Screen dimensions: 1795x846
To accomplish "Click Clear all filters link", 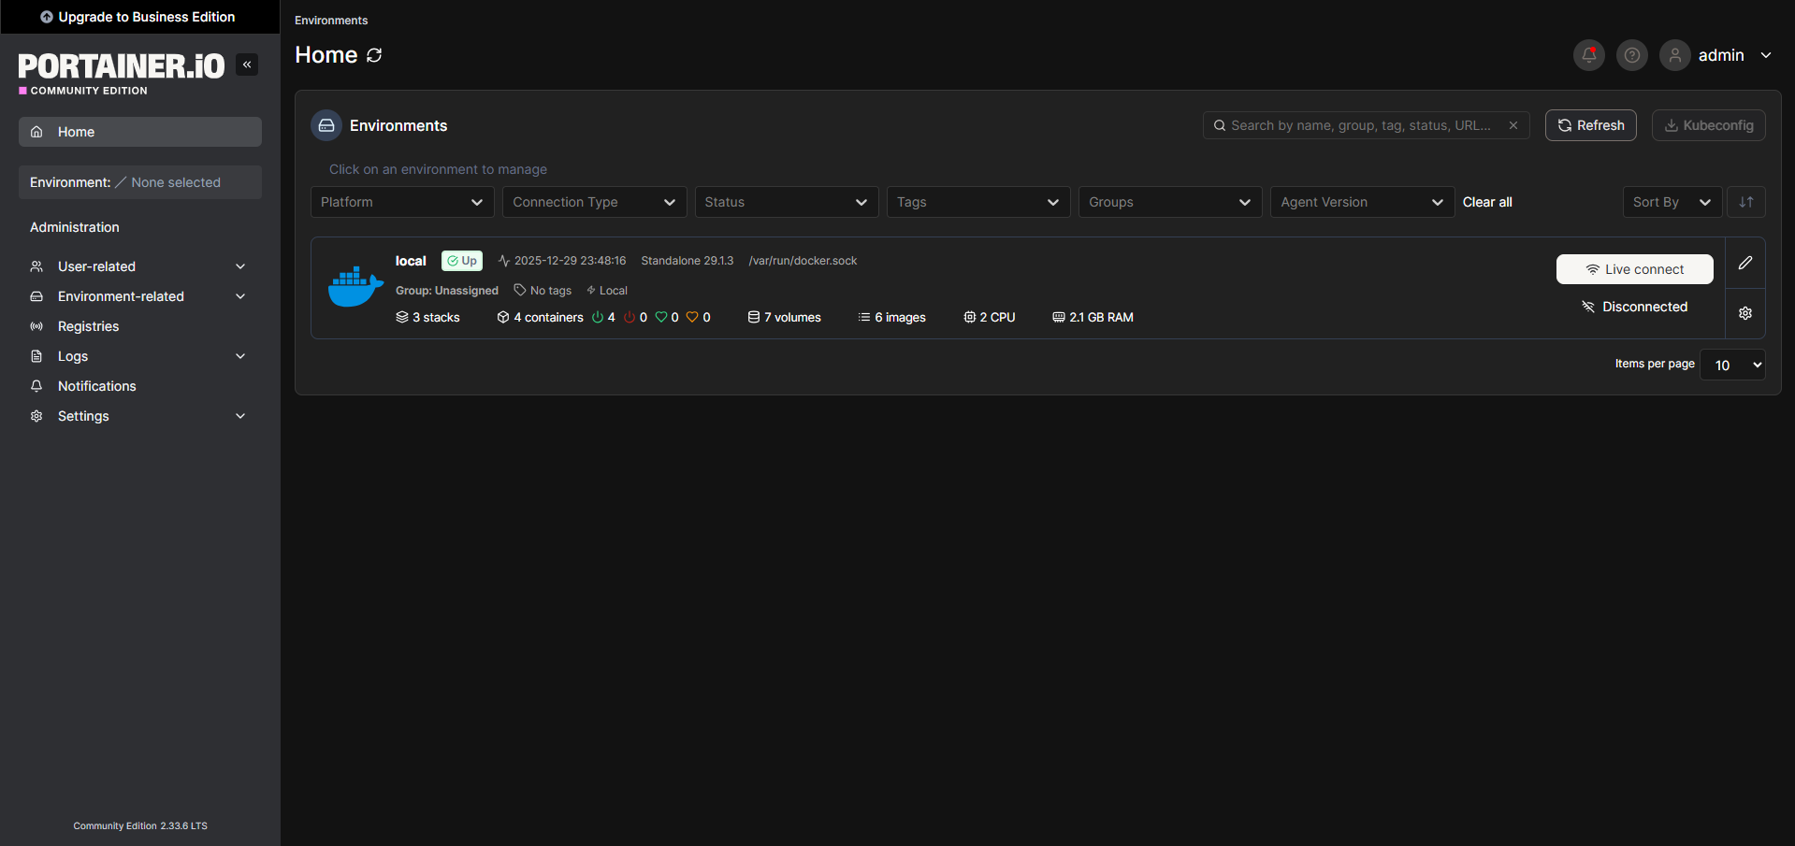I will tap(1487, 202).
